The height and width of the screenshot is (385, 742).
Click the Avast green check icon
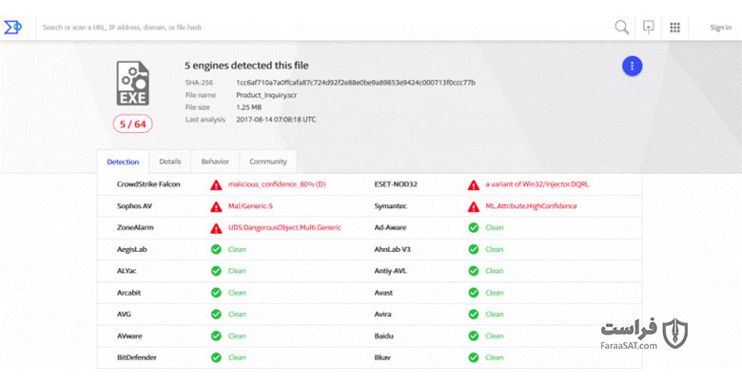click(x=473, y=293)
